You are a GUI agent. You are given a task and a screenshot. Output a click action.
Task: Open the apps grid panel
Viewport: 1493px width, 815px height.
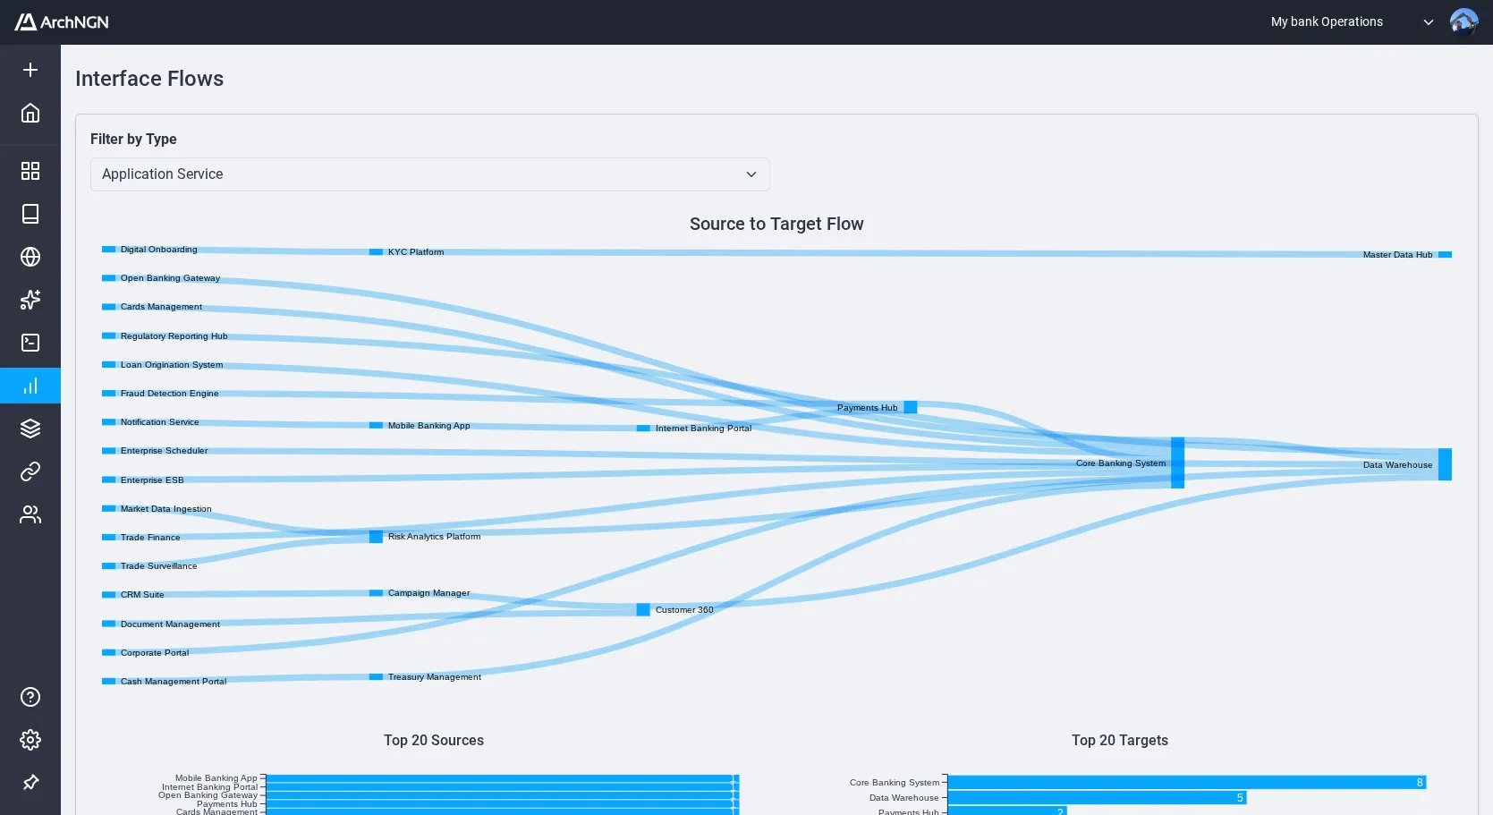pyautogui.click(x=30, y=170)
